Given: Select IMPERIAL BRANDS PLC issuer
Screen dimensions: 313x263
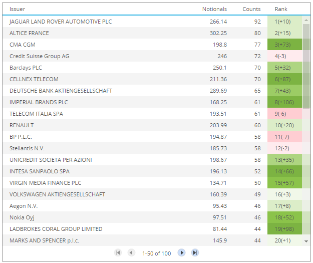Looking at the screenshot, I should pos(39,102).
